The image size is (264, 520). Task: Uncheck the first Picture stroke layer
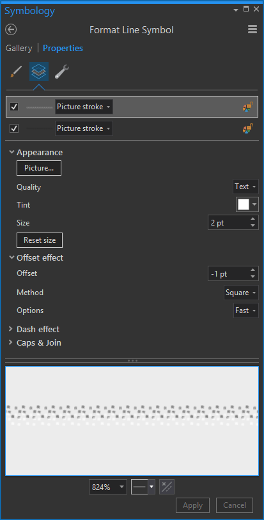[14, 107]
